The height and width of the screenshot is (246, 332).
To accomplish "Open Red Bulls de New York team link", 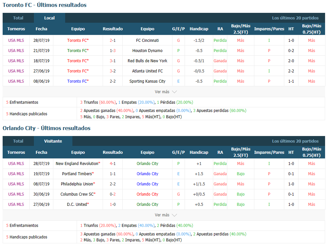I will 147,61.
